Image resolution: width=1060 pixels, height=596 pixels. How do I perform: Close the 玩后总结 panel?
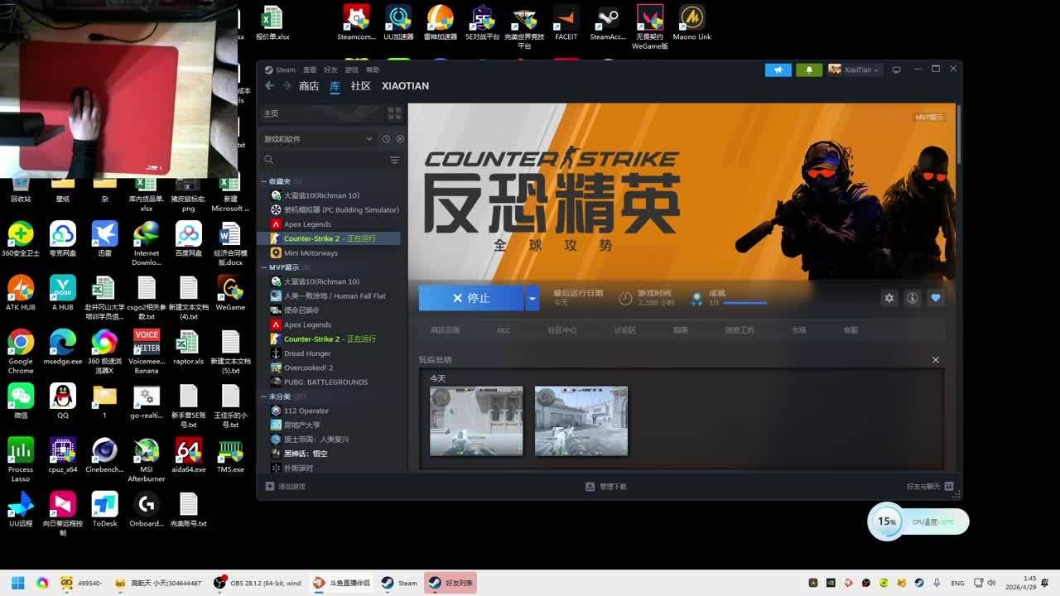tap(936, 360)
